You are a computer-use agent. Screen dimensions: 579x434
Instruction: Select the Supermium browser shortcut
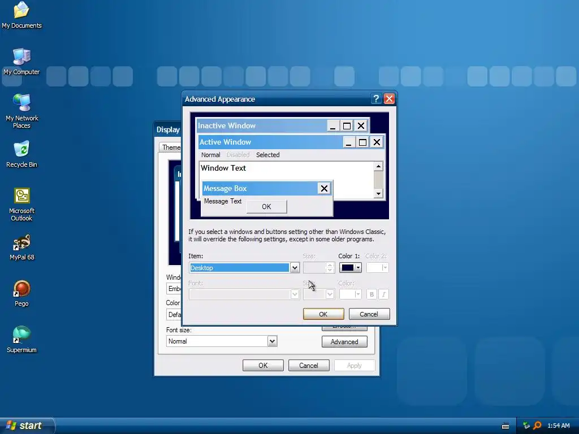point(21,340)
